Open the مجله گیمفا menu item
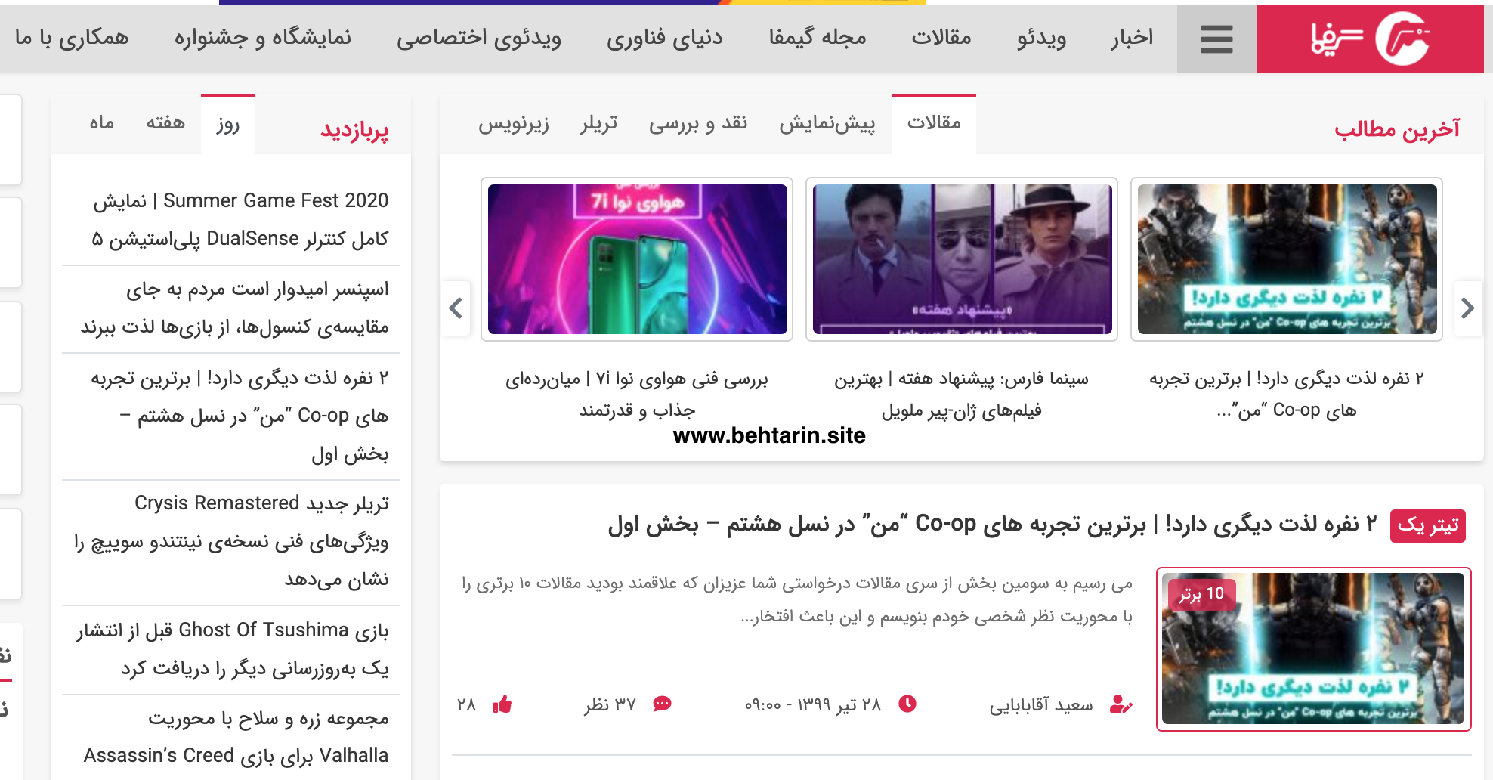Screen dimensions: 1493x780 point(818,38)
